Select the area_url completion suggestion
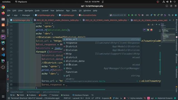178x100 pixels. click(x=102, y=39)
